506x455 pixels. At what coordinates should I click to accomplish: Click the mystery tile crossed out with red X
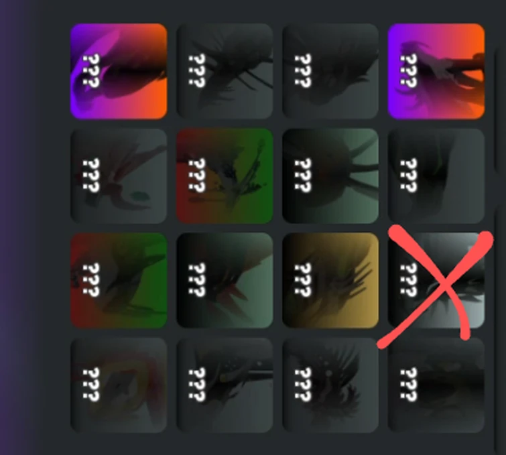pyautogui.click(x=436, y=280)
